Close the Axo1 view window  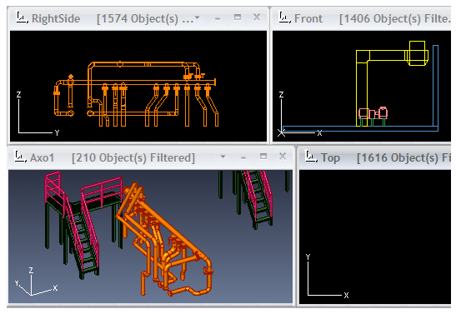click(283, 157)
